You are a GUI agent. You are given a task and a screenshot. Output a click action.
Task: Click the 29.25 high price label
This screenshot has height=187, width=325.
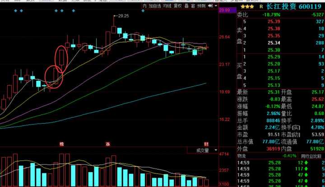[x=123, y=16]
